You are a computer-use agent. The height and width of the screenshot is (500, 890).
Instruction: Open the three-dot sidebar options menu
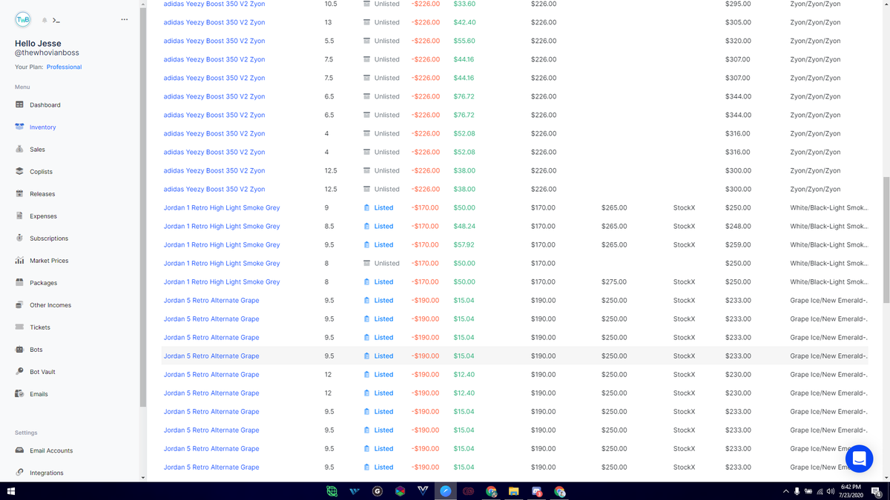pos(124,19)
